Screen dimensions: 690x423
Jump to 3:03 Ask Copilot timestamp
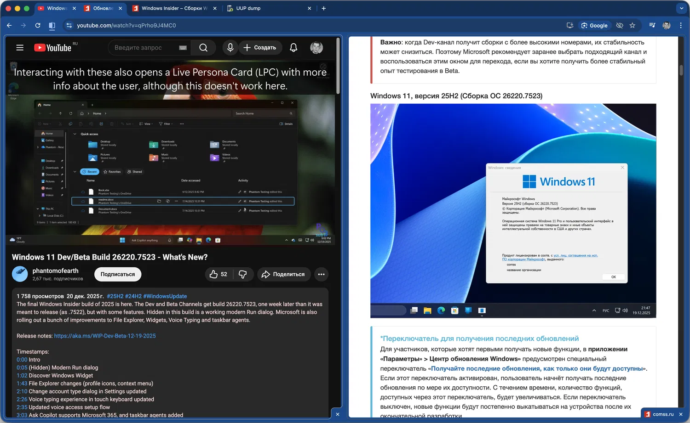pyautogui.click(x=22, y=415)
